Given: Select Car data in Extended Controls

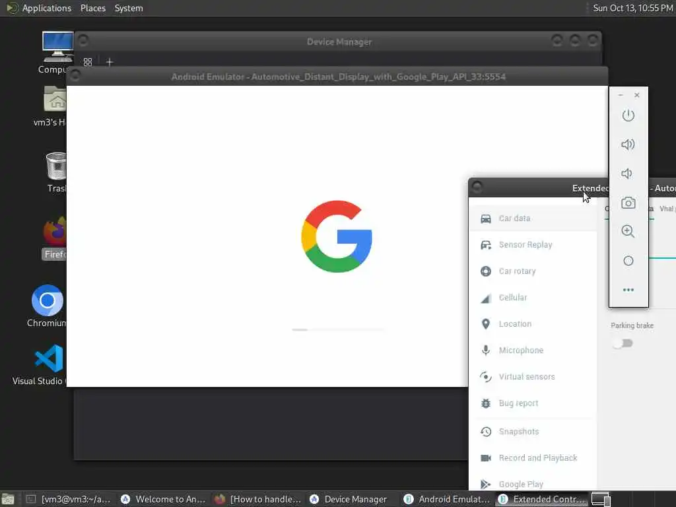Looking at the screenshot, I should [533, 219].
